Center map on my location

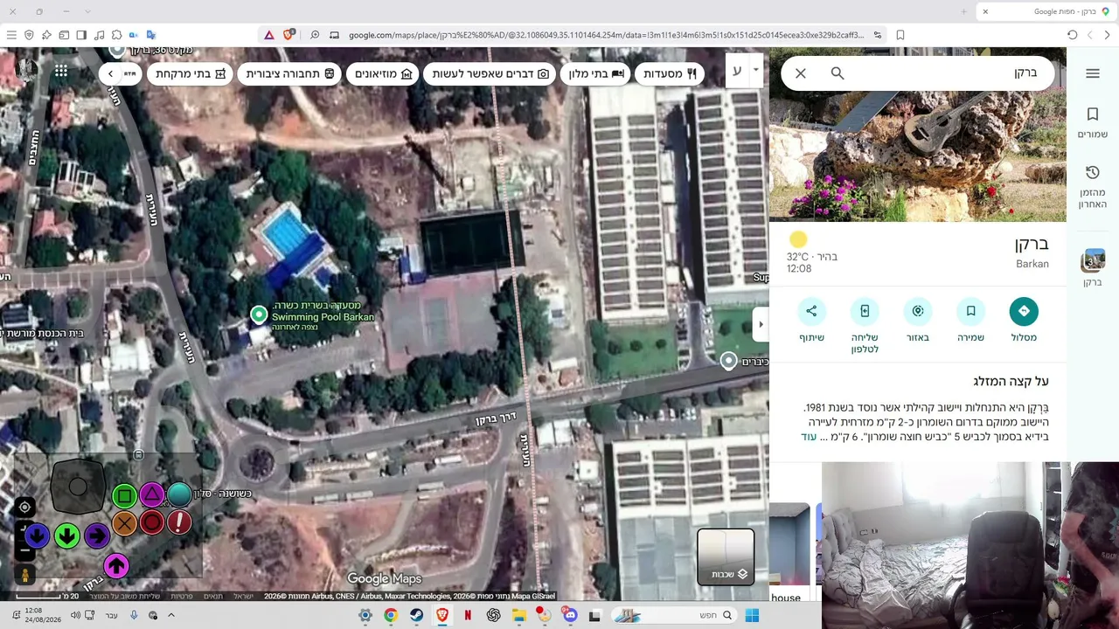pos(24,507)
